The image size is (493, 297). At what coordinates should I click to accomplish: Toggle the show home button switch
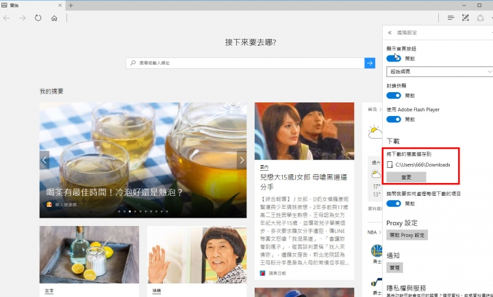[x=394, y=58]
